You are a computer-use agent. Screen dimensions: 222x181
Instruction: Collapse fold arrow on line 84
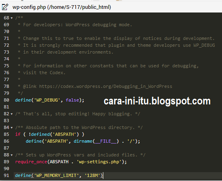click(12, 128)
